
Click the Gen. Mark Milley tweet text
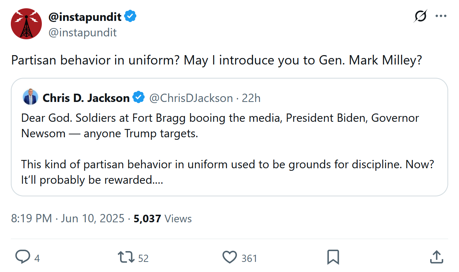coord(216,61)
